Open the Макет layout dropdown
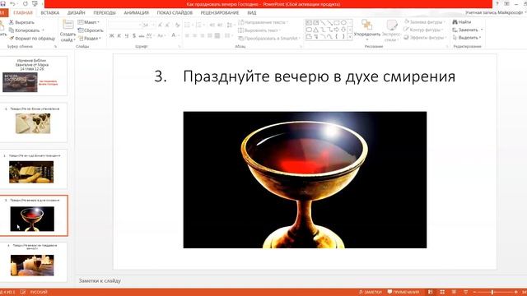 [89, 22]
